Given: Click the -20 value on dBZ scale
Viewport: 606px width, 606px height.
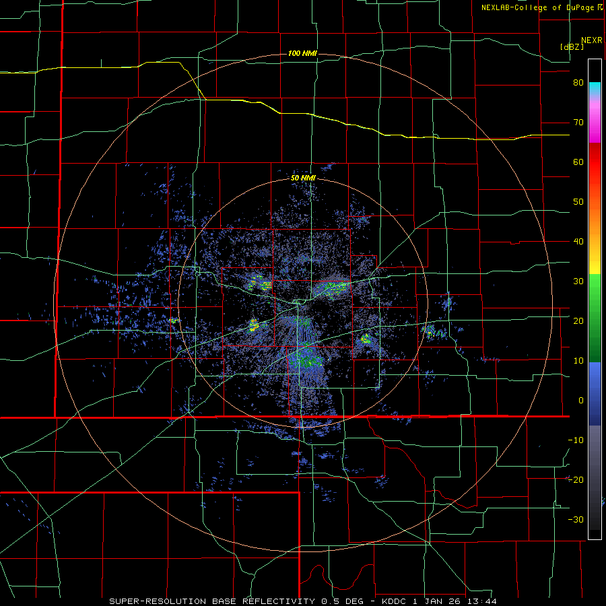Looking at the screenshot, I should (576, 479).
